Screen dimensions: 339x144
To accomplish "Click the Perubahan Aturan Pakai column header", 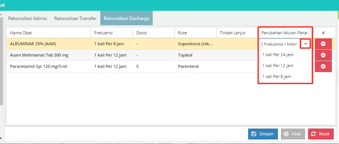I will [285, 33].
